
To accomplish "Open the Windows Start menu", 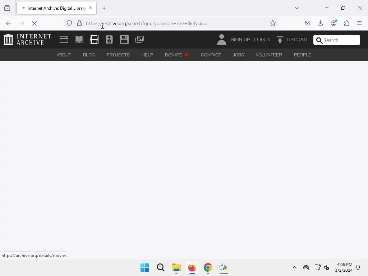I will 144,267.
